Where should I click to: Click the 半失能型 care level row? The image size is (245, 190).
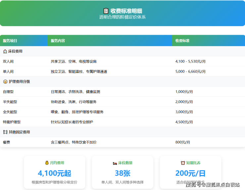point(10,102)
